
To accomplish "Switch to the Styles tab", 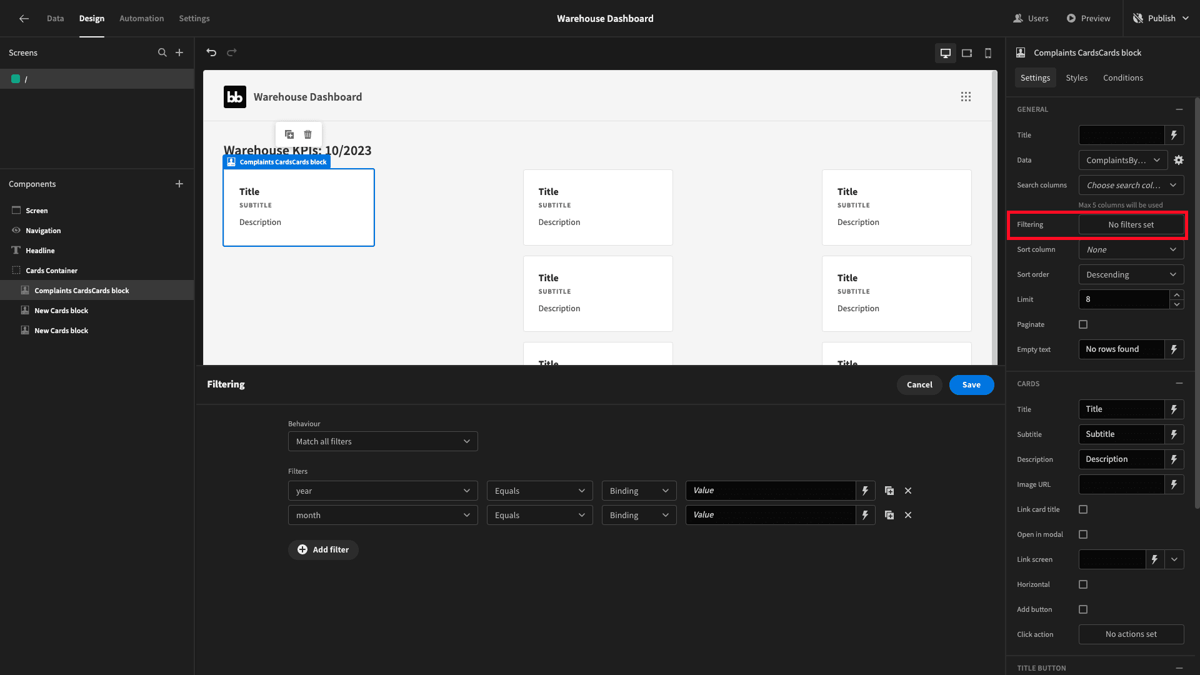I will 1076,77.
